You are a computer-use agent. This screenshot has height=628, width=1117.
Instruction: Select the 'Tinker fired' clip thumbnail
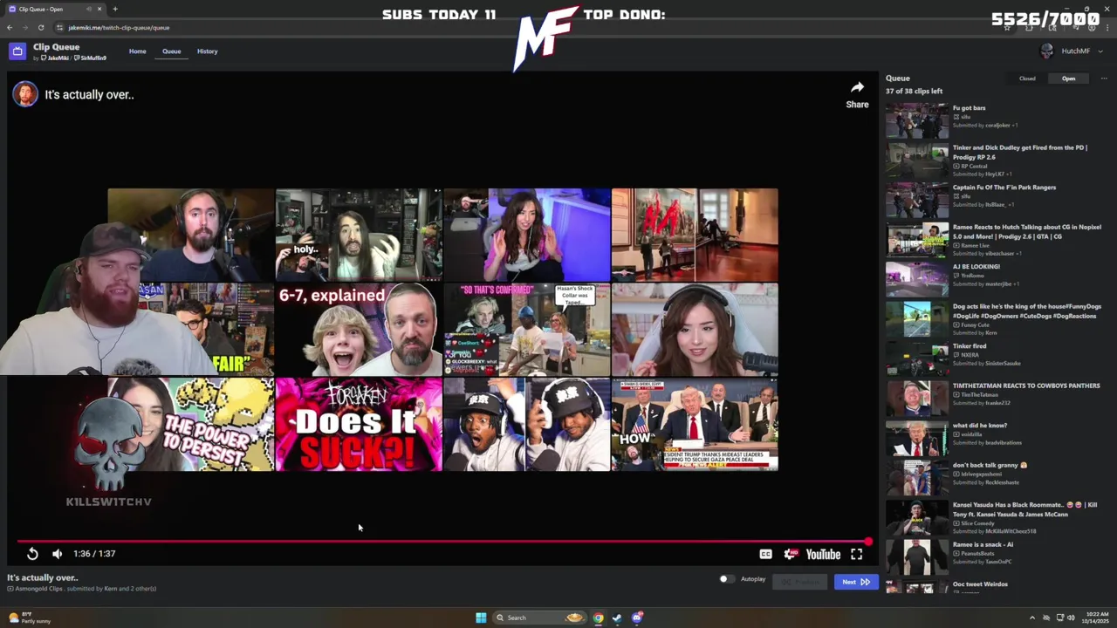pyautogui.click(x=917, y=358)
